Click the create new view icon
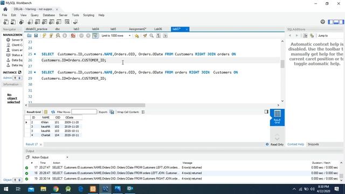Viewport: 345px width, 194px height. tap(44, 22)
